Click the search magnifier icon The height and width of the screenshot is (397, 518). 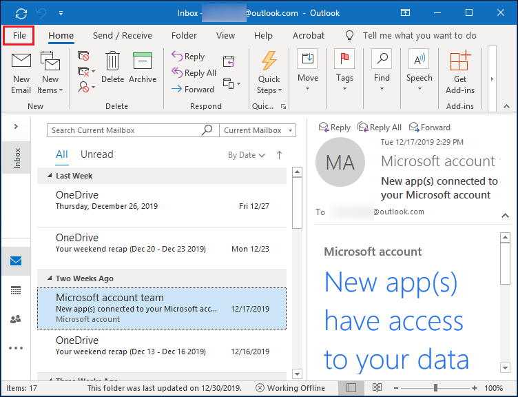(207, 130)
